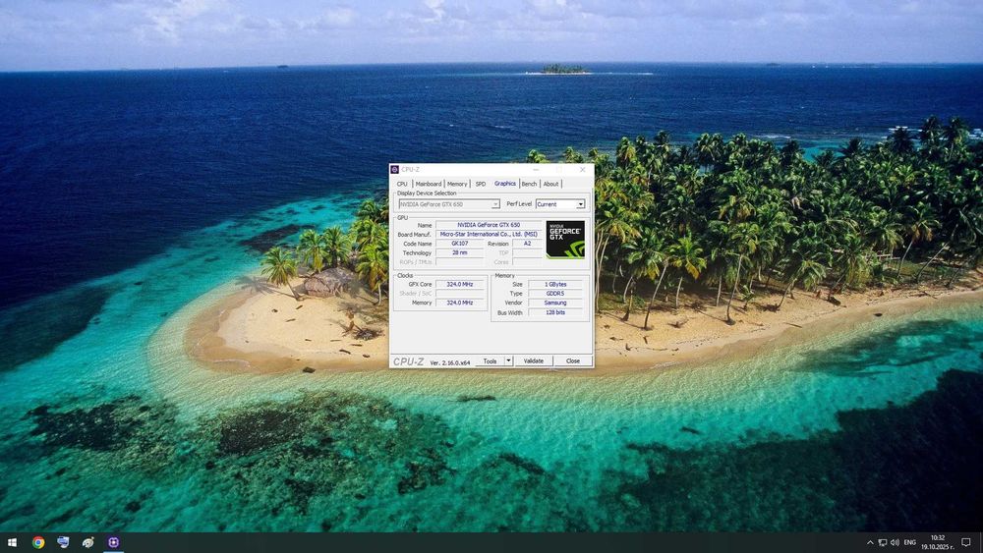Click the GDDR5 memory type value
The height and width of the screenshot is (553, 983).
tap(555, 293)
